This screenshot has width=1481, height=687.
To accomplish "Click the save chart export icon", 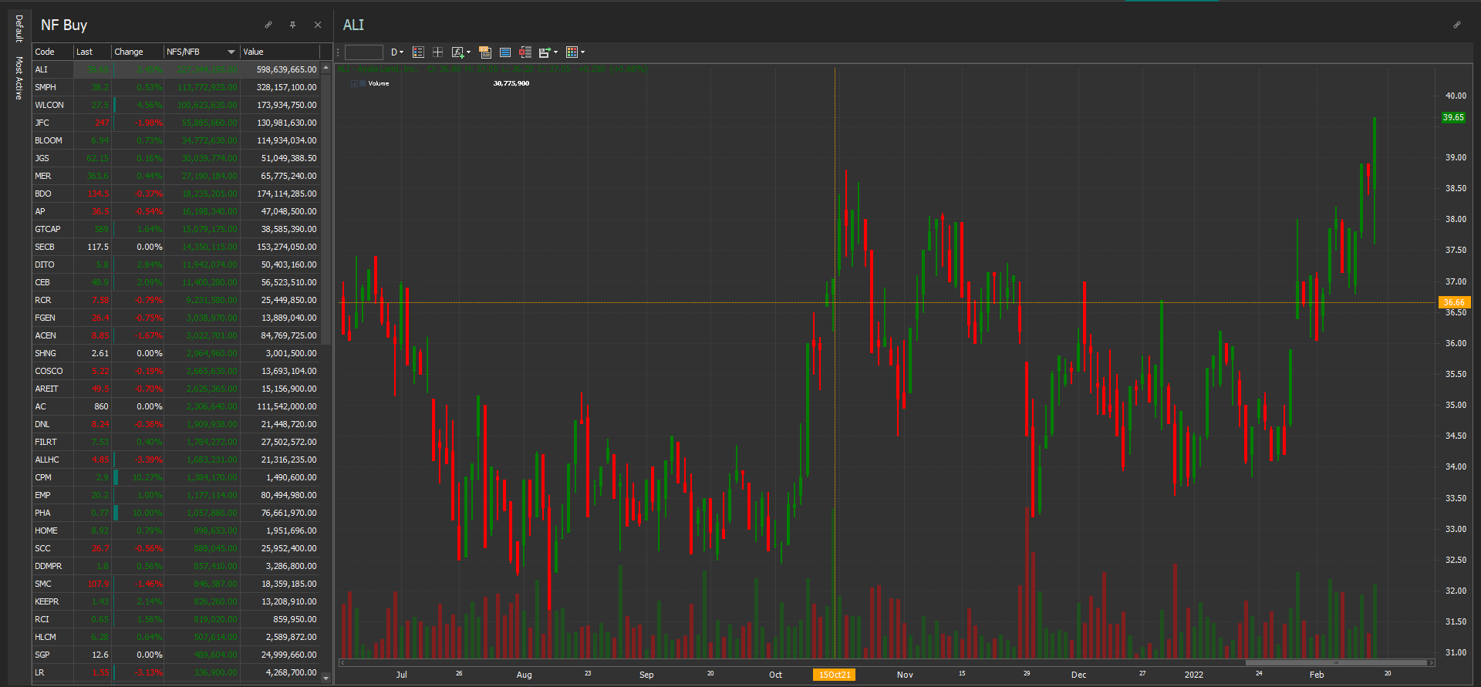I will click(x=545, y=52).
